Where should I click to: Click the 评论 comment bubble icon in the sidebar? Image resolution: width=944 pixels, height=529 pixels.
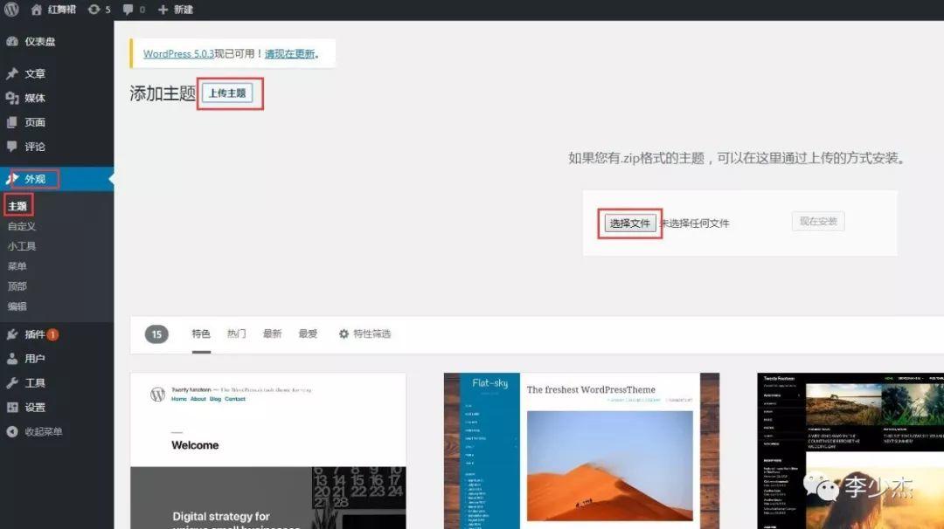point(12,146)
